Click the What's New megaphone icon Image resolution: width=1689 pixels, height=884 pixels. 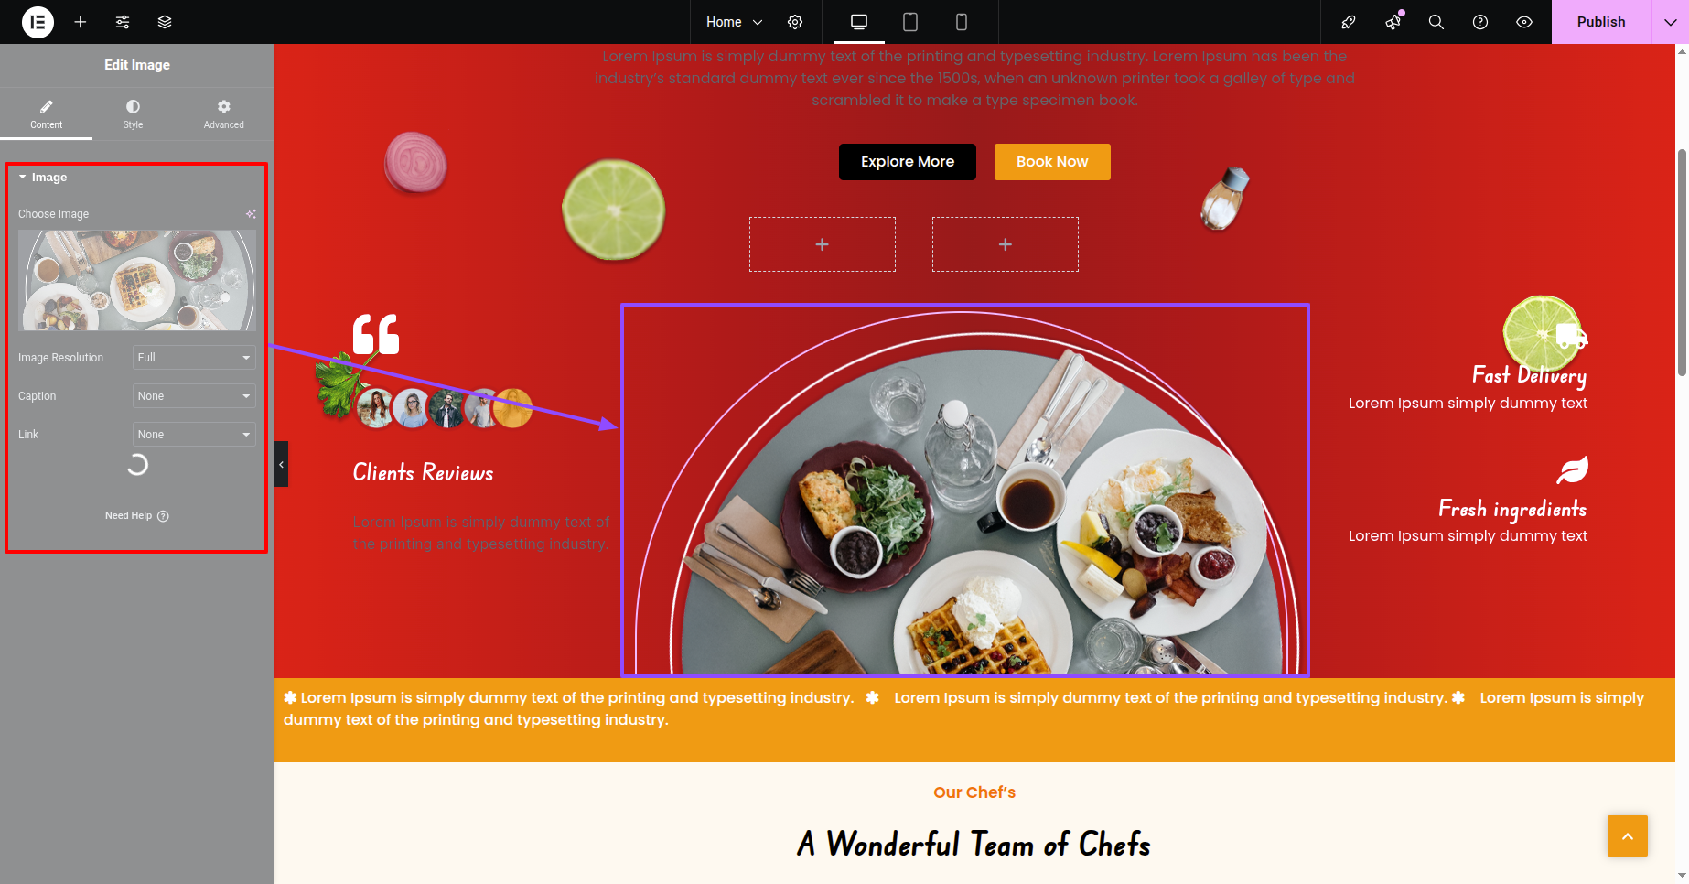tap(1393, 22)
